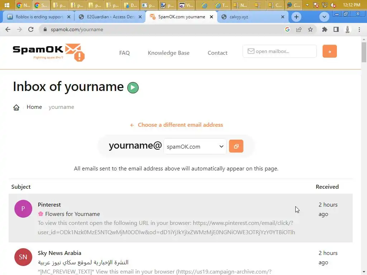
Task: Click the page vertical scrollbar thumb
Action: point(364,52)
